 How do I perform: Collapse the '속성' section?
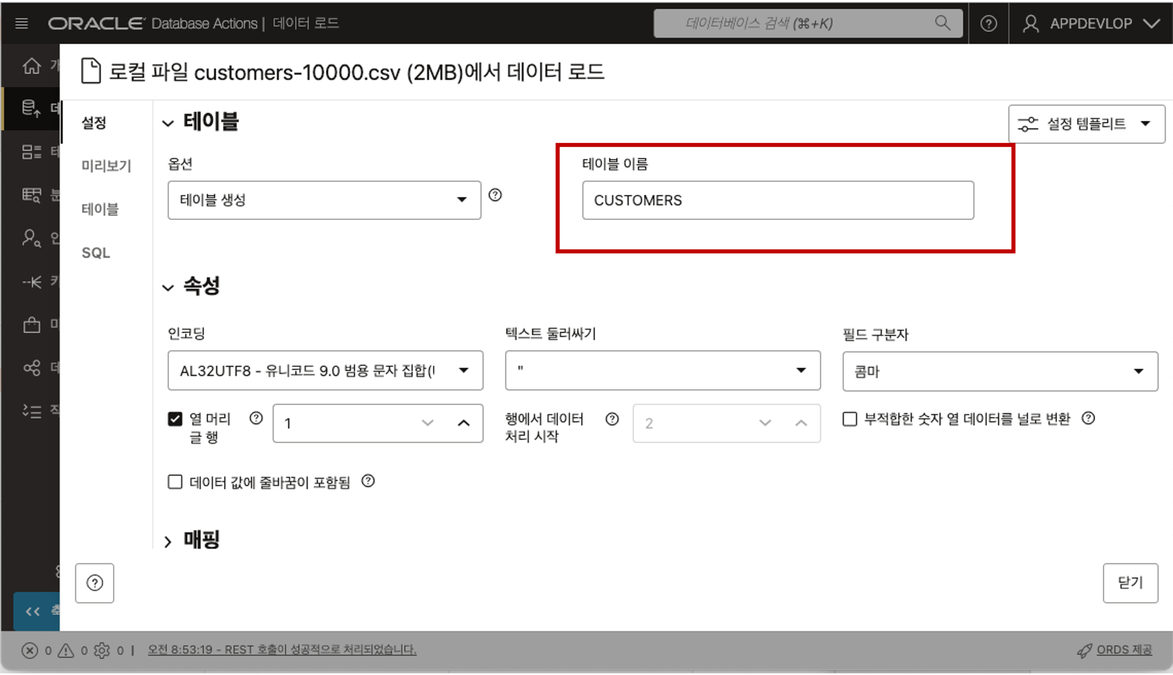coord(168,288)
